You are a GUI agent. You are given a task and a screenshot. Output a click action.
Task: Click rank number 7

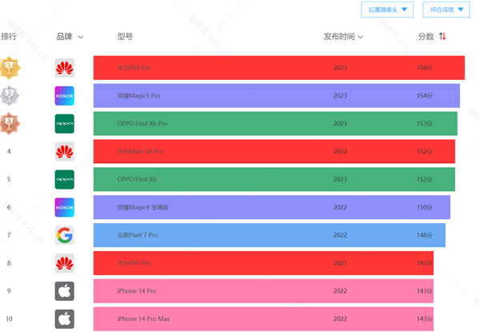[x=9, y=235]
